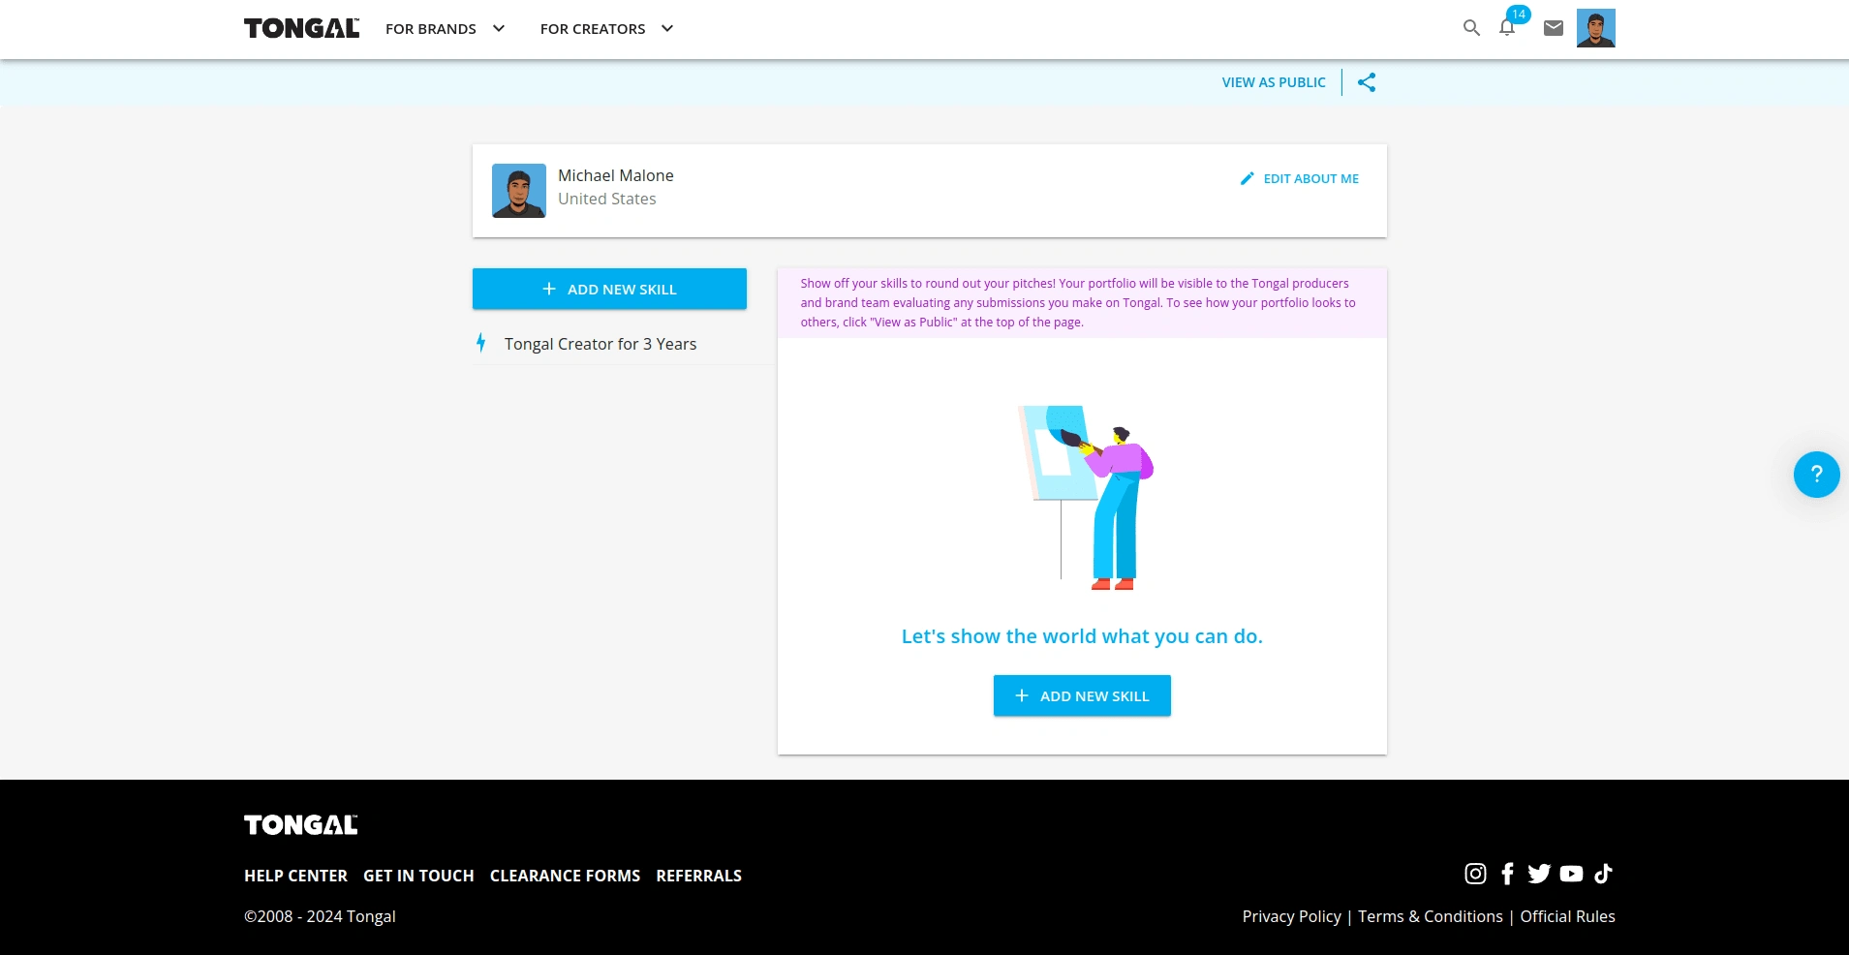The width and height of the screenshot is (1849, 955).
Task: Click the Tongal logo in header
Action: (301, 28)
